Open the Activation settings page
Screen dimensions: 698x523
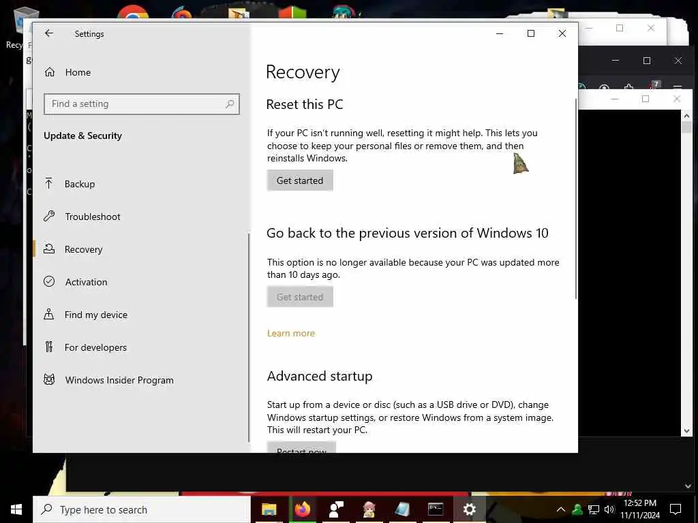[x=87, y=282]
